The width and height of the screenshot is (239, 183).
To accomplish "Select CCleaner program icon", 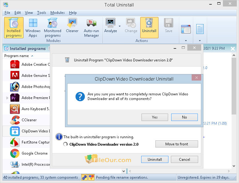I will [15, 120].
